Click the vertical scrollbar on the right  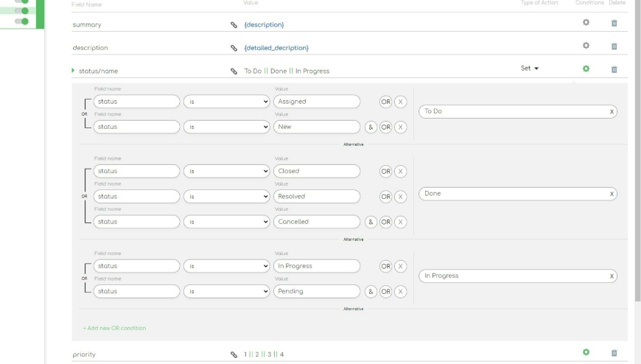coord(637,147)
